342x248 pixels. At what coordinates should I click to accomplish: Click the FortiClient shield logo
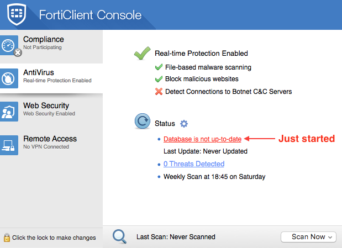tap(18, 14)
